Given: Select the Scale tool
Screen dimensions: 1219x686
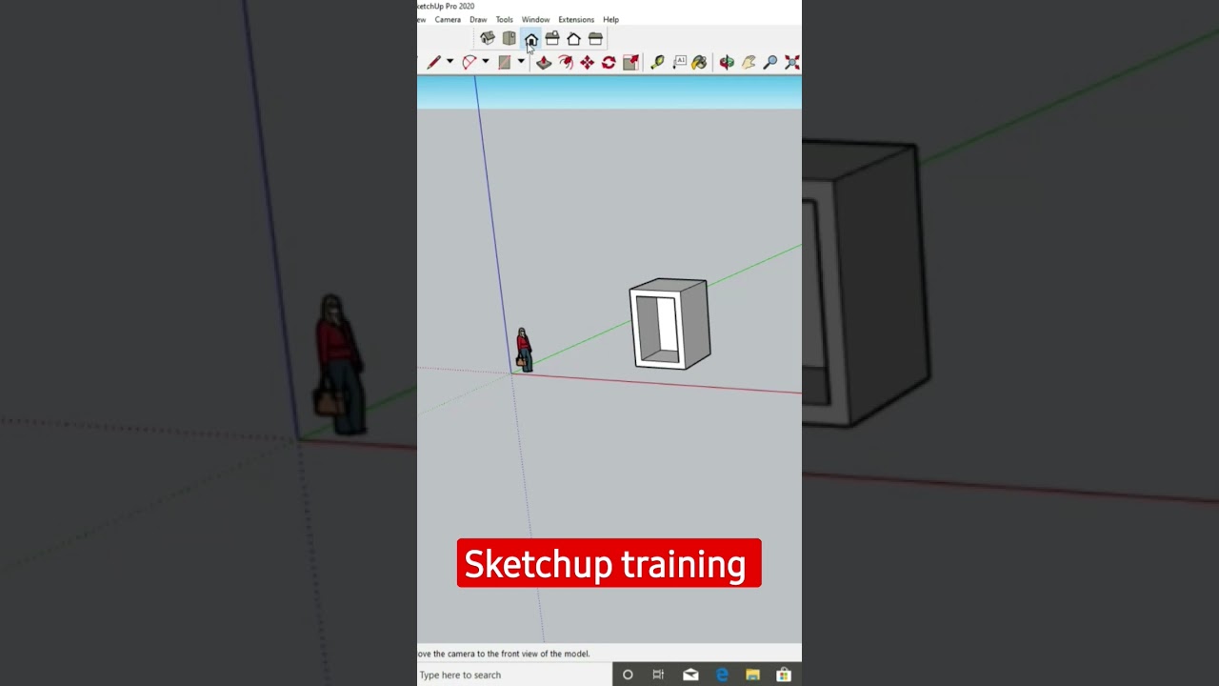Looking at the screenshot, I should click(x=630, y=62).
